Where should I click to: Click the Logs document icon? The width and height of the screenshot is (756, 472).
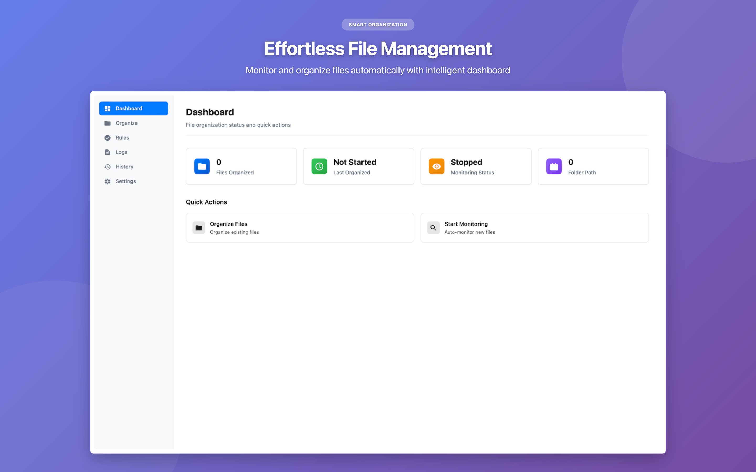pos(107,152)
